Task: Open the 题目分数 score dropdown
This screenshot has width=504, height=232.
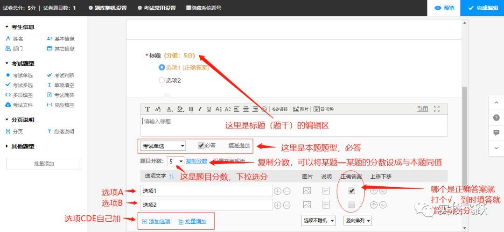Action: 175,162
